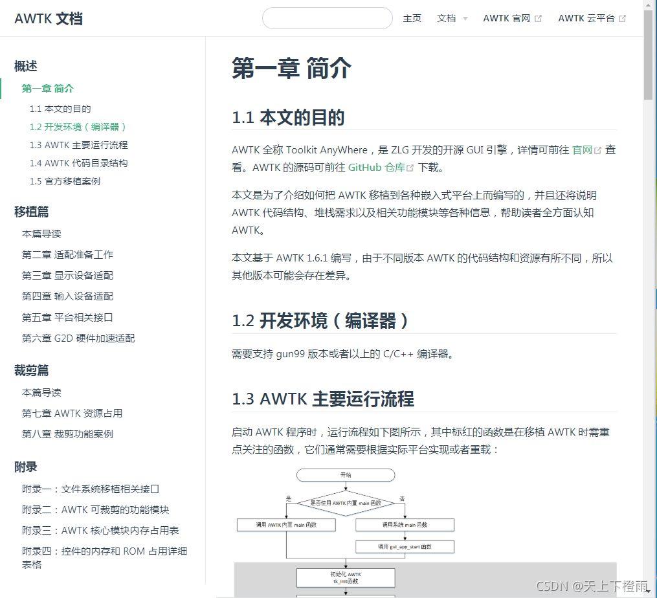Open 本篇导读 under 移植篇
Viewport: 657px width, 598px height.
click(41, 234)
